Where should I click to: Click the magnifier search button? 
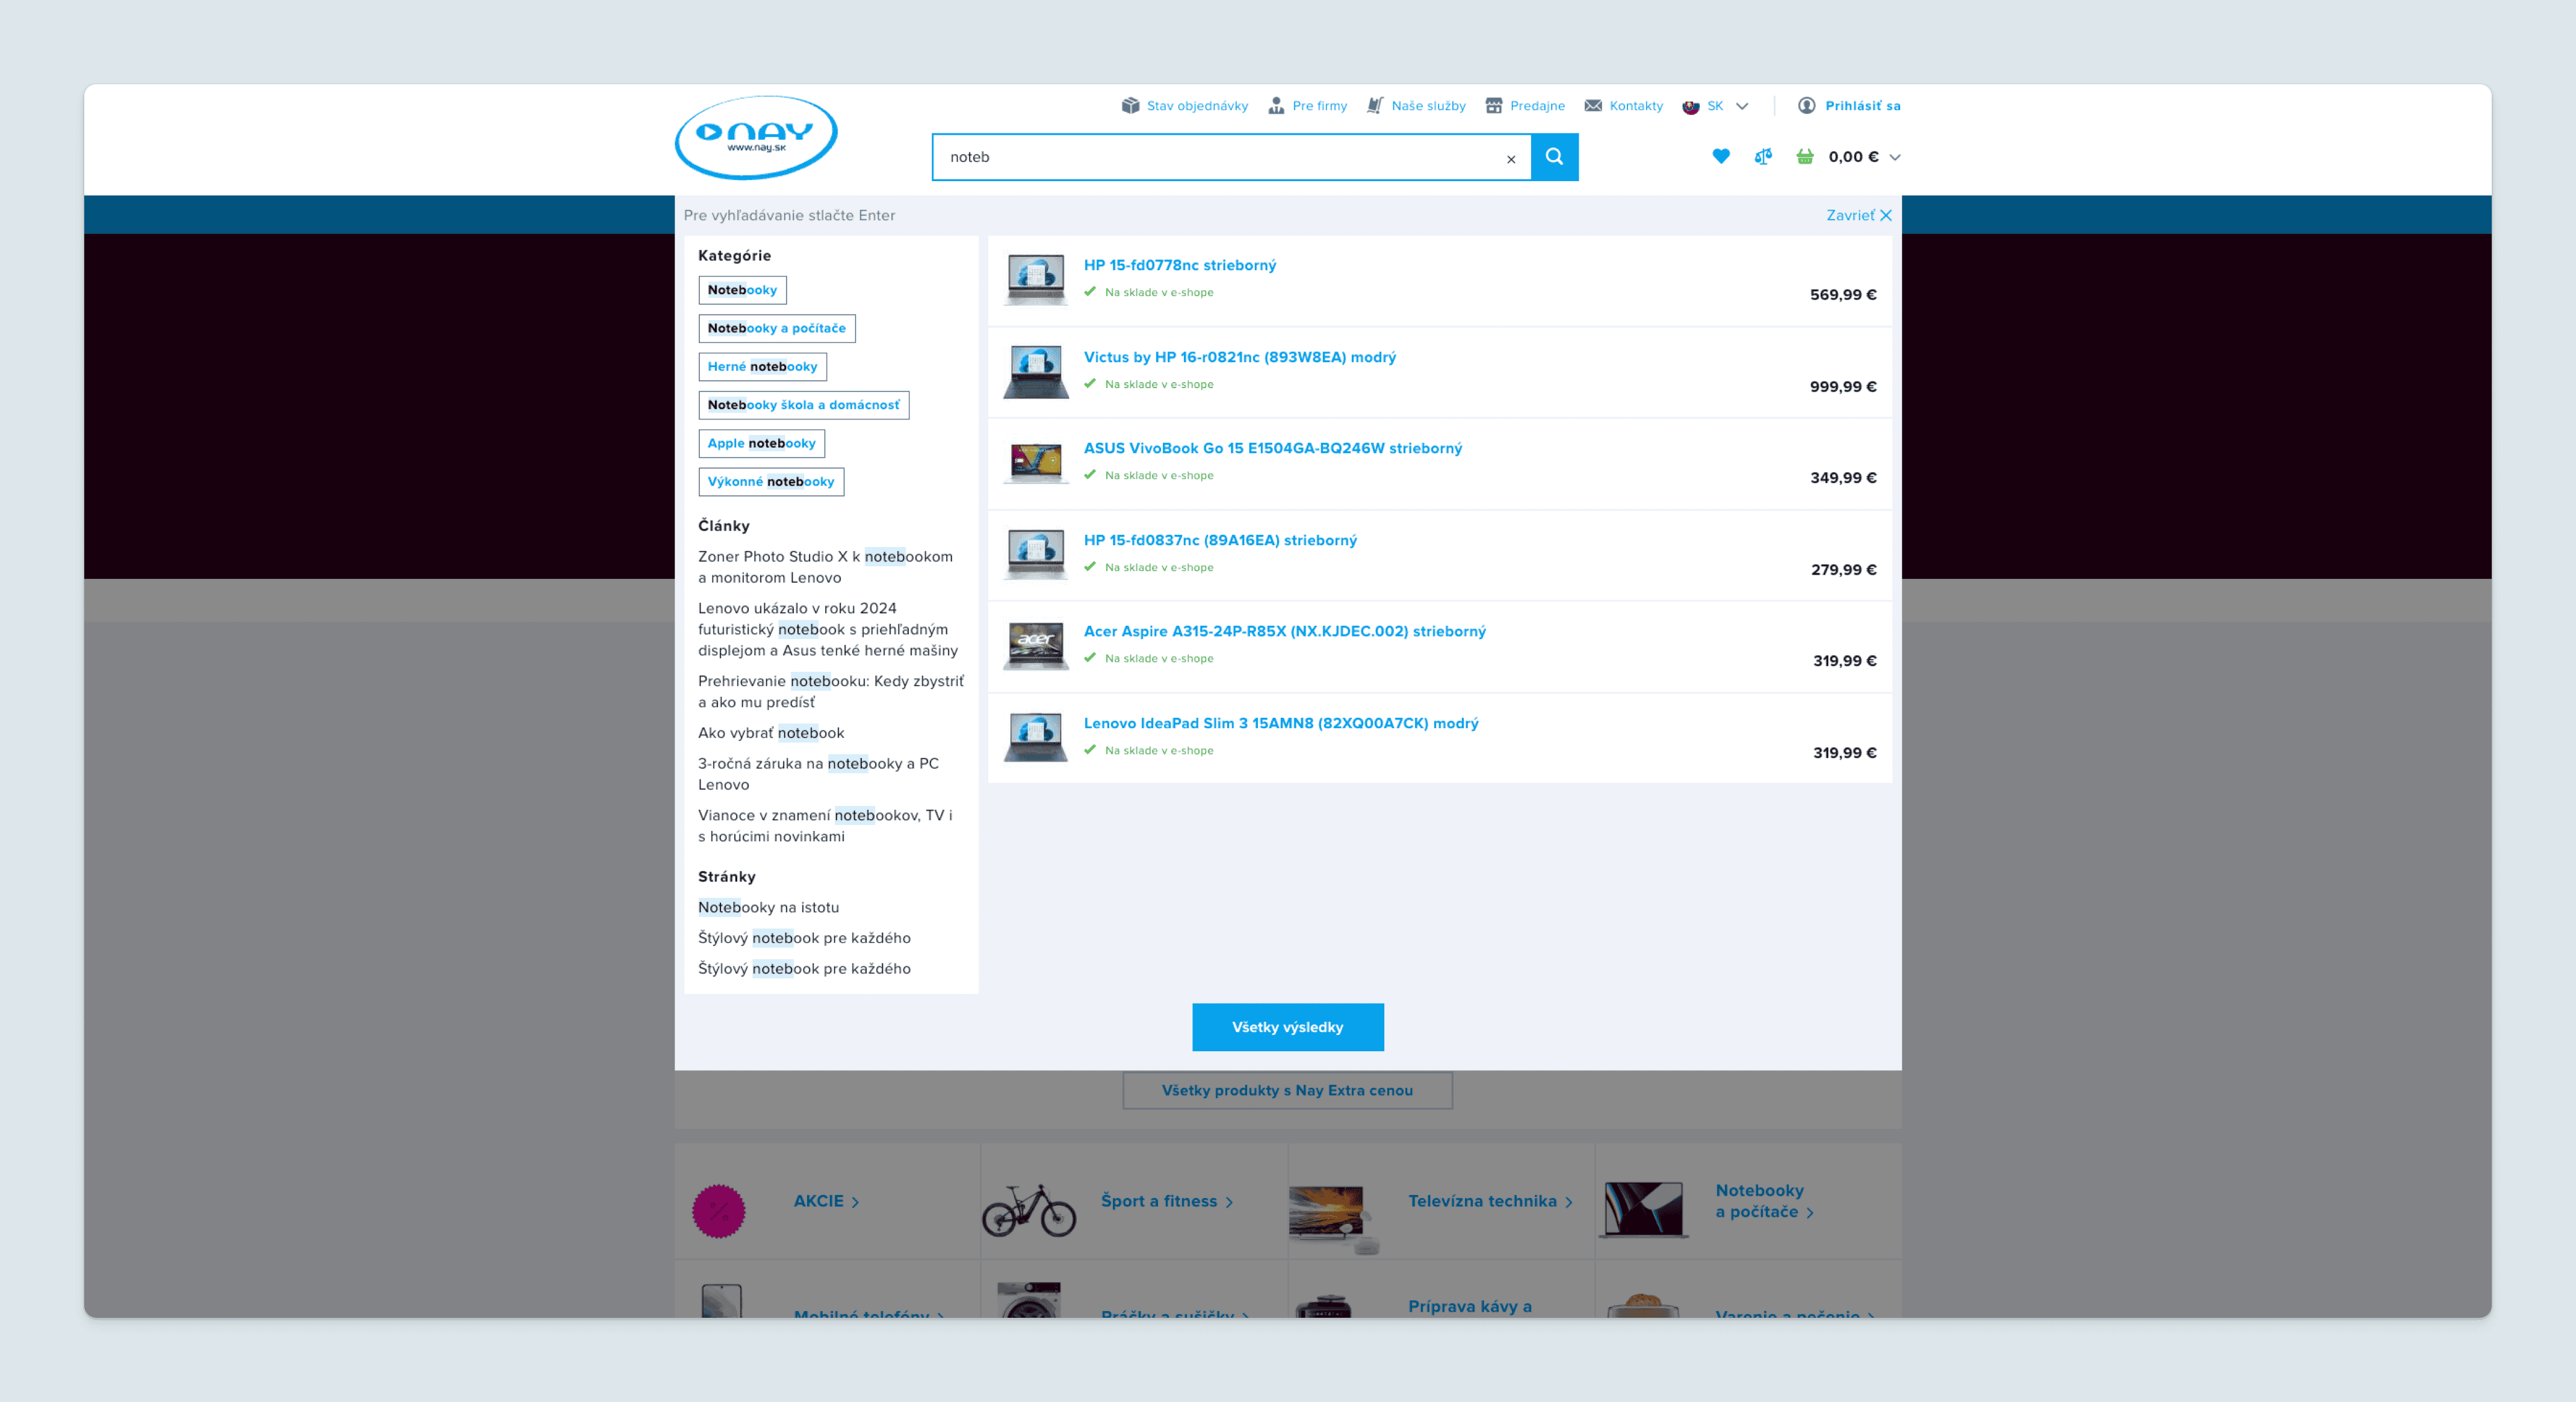tap(1554, 157)
